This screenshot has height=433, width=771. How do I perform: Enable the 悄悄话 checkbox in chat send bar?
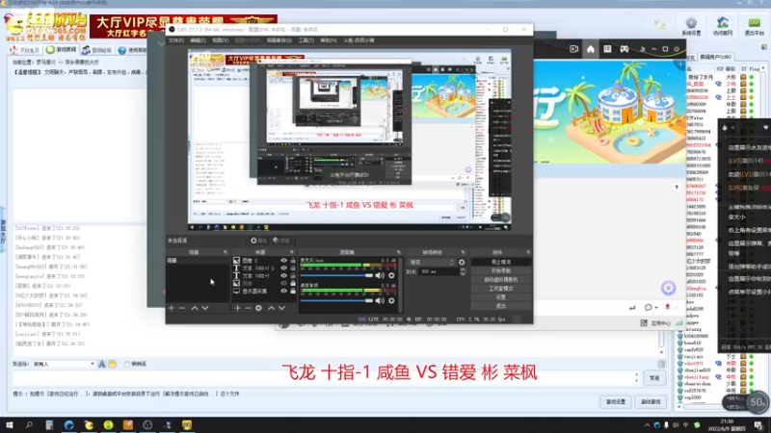point(127,364)
